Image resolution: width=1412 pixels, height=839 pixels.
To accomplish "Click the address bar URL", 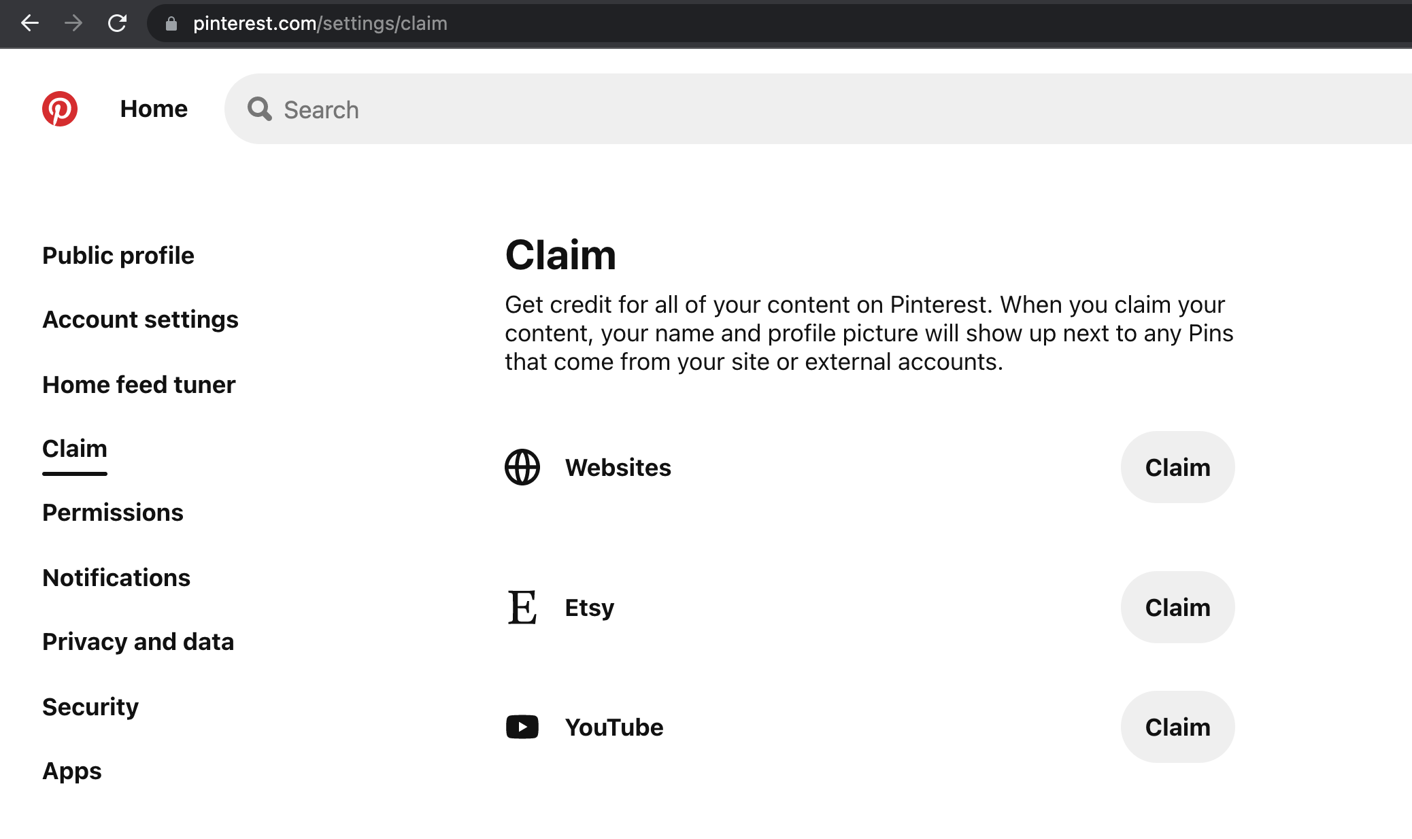I will coord(320,23).
